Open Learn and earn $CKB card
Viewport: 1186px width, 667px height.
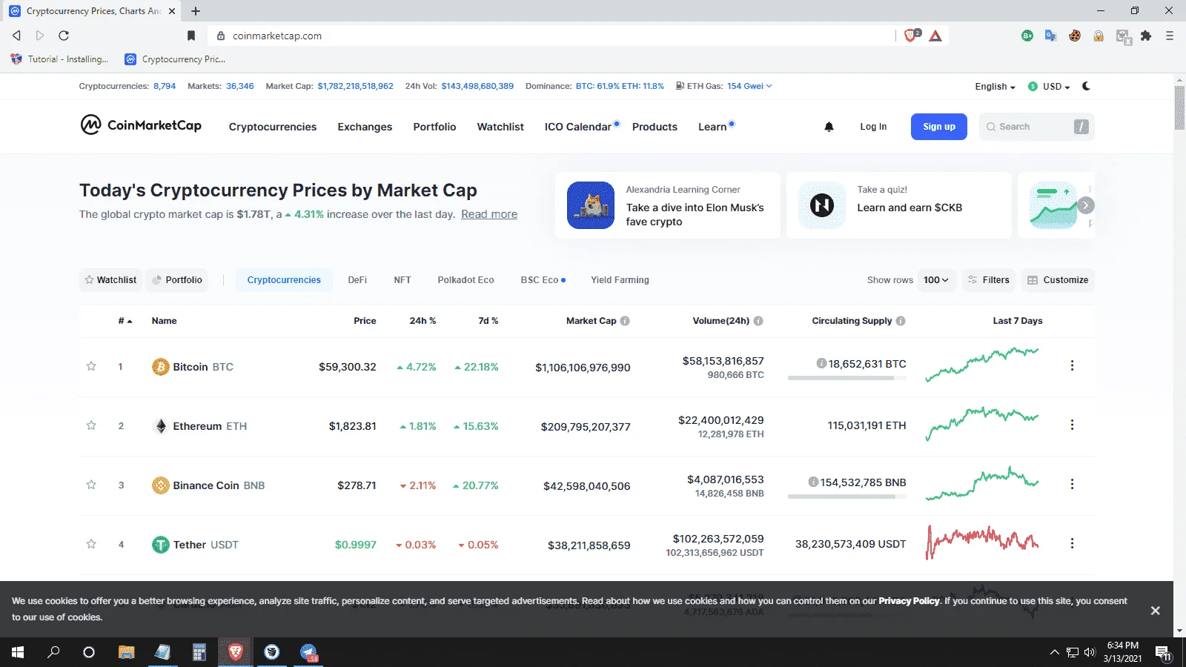pyautogui.click(x=898, y=205)
